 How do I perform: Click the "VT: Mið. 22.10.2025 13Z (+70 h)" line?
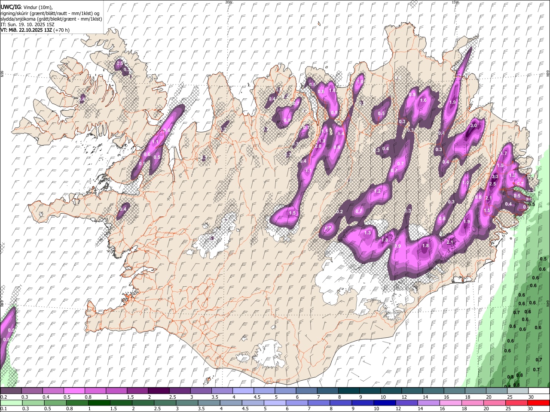pyautogui.click(x=35, y=30)
